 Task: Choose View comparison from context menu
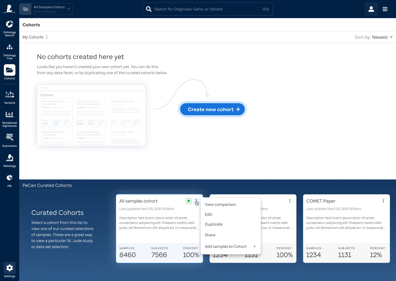(220, 204)
